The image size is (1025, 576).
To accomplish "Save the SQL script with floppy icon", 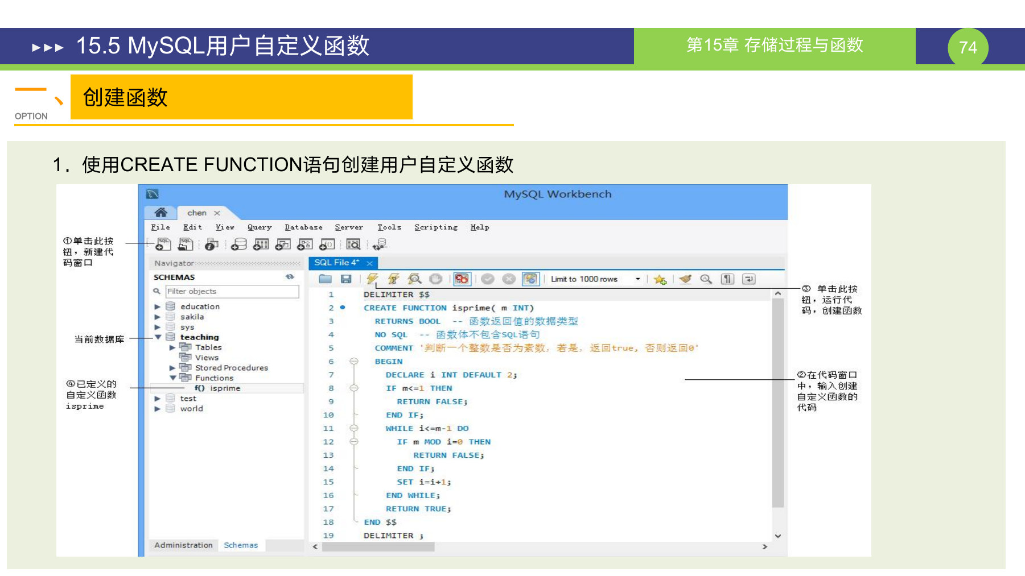I will pyautogui.click(x=346, y=279).
